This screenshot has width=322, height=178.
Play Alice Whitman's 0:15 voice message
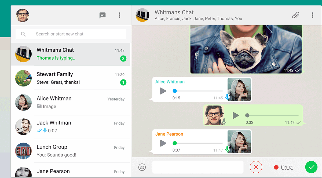tap(163, 91)
